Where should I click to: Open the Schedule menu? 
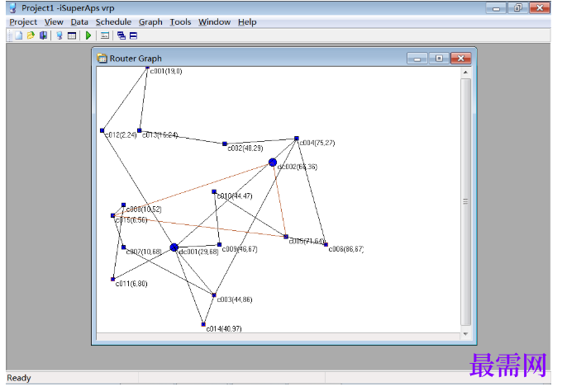coord(113,22)
